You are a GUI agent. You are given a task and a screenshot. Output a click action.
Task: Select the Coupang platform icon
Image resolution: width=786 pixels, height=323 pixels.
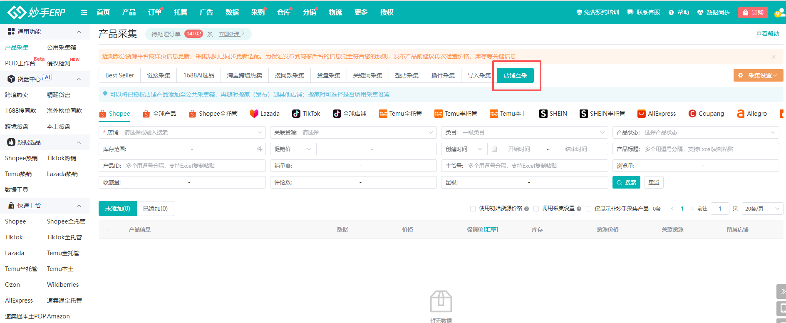[692, 114]
